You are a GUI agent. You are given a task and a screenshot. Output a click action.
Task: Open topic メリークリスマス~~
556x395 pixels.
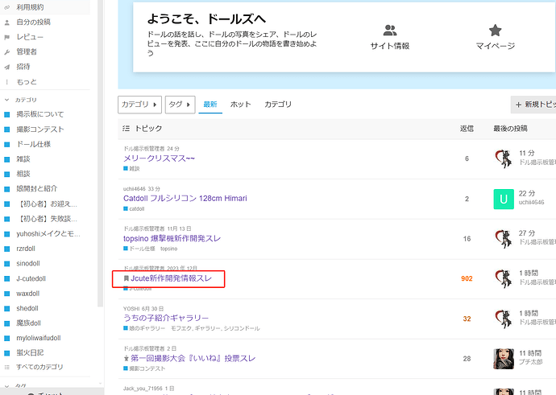click(160, 158)
